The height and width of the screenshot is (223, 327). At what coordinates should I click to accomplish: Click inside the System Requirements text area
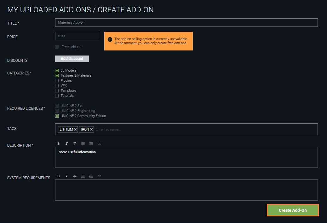coord(186,190)
